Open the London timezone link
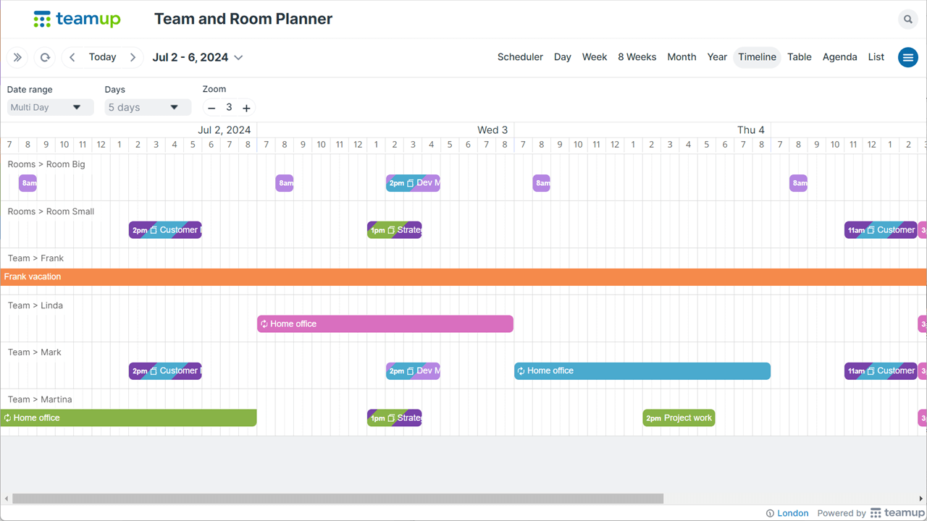Image resolution: width=927 pixels, height=521 pixels. tap(787, 513)
